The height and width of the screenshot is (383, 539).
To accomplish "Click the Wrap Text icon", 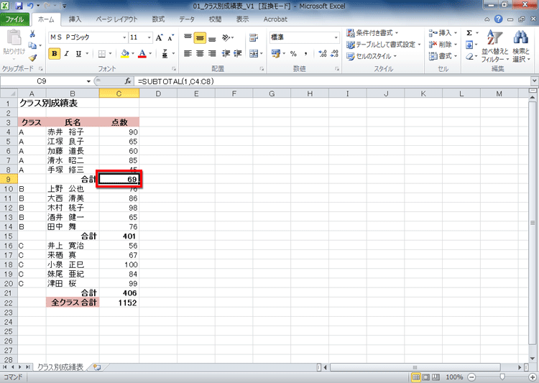I will pyautogui.click(x=254, y=37).
